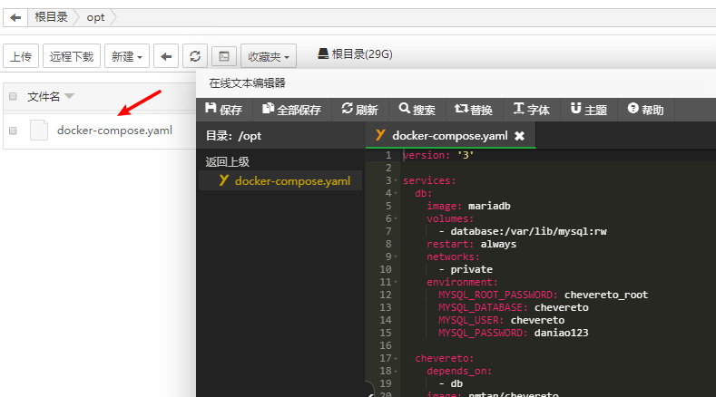Collapse the services block at line 3
This screenshot has width=716, height=397.
[x=396, y=180]
